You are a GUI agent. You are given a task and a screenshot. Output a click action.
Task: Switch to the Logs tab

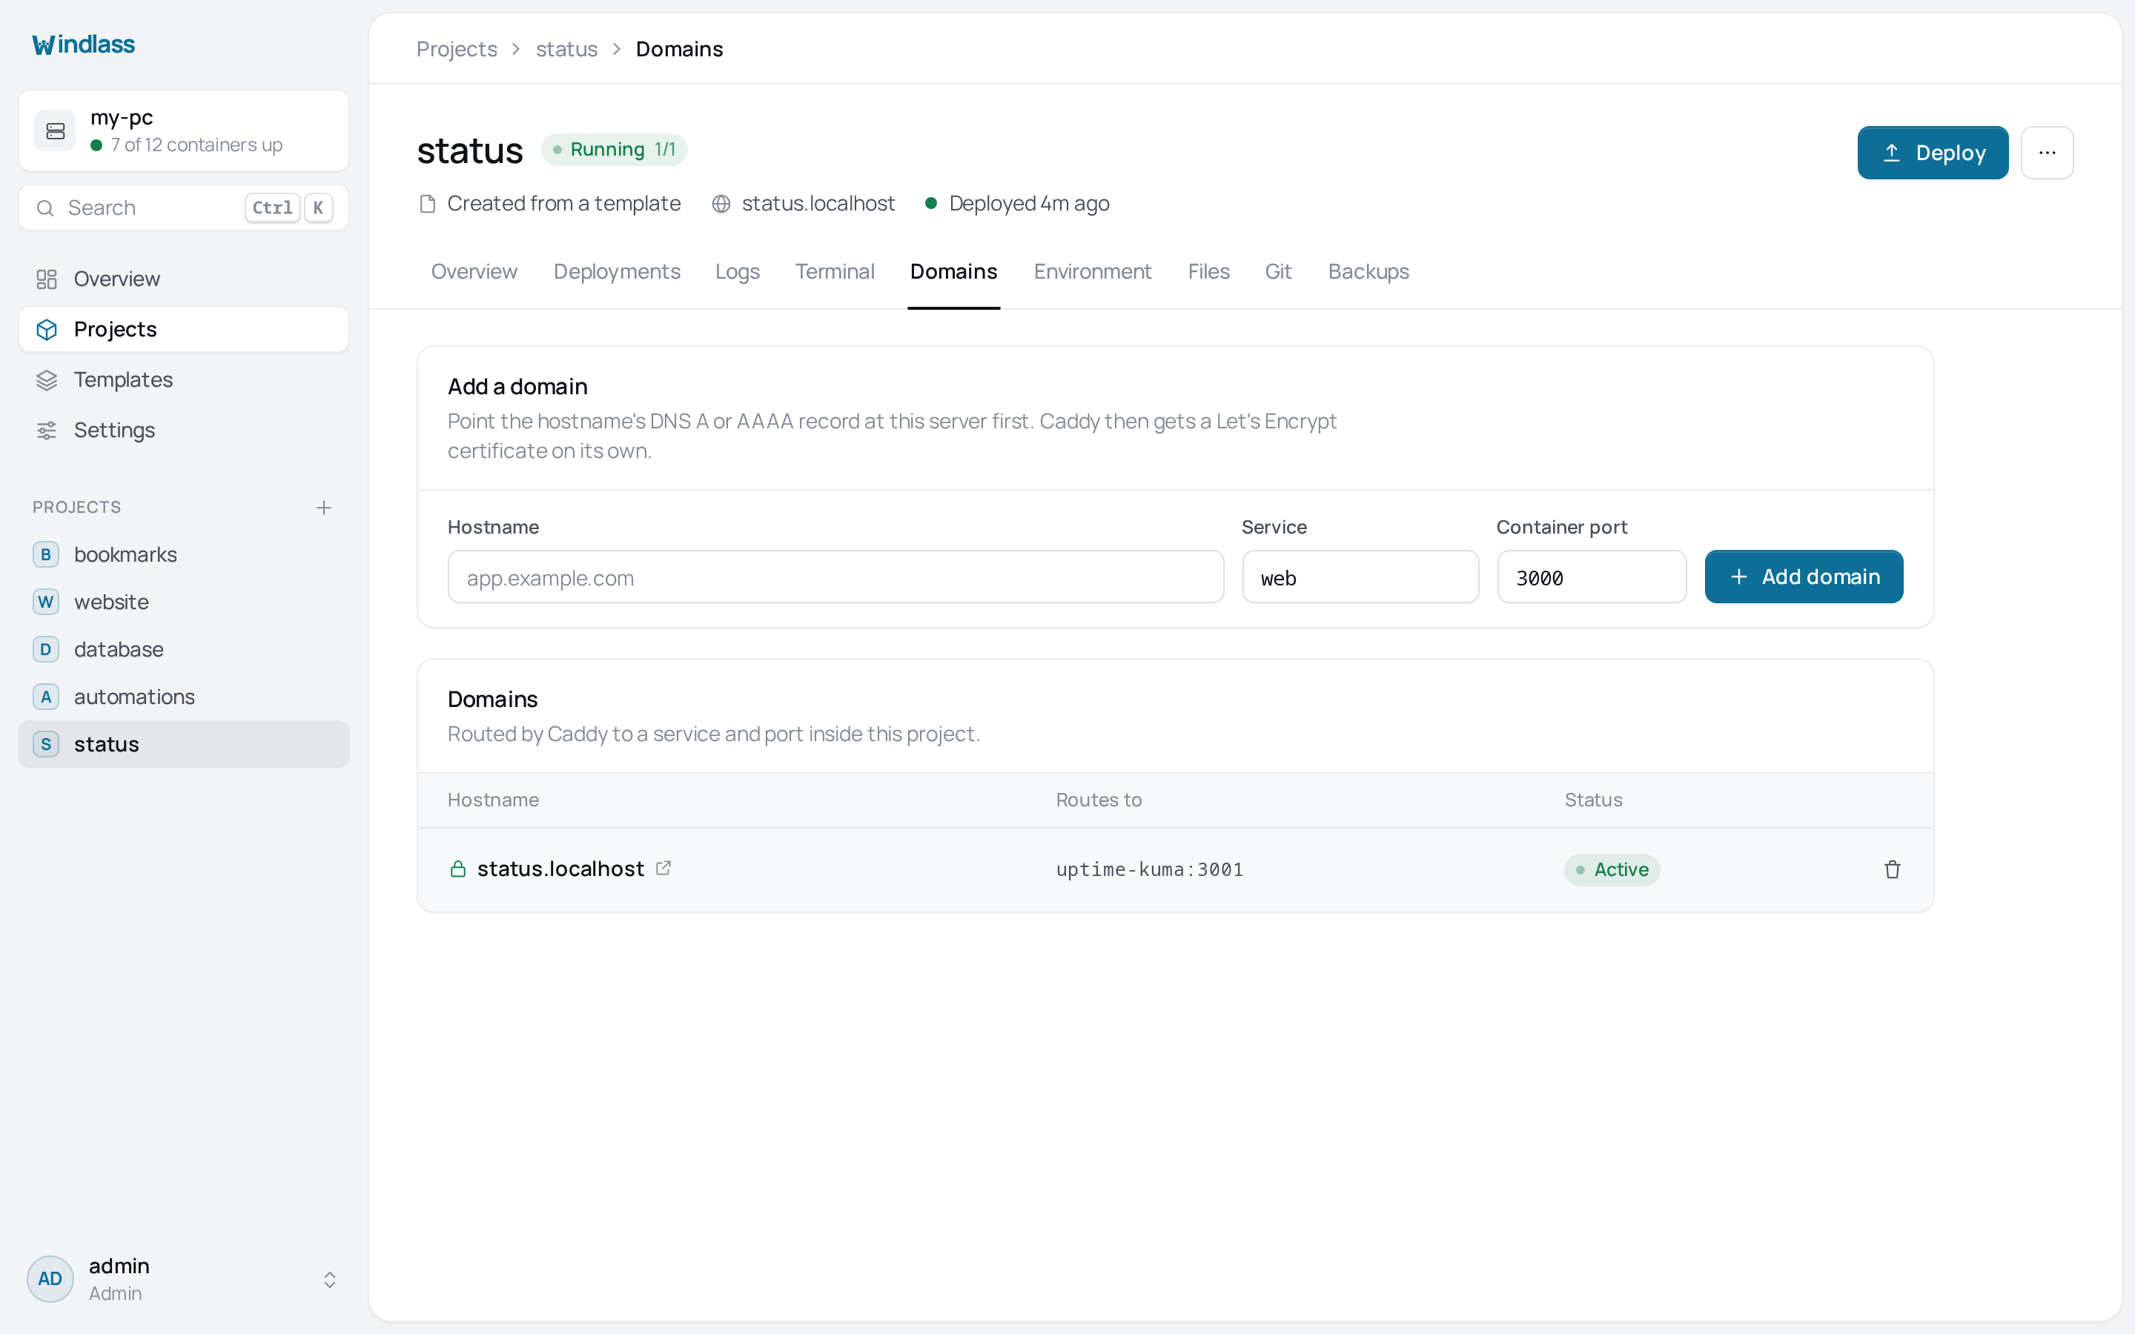(x=738, y=272)
